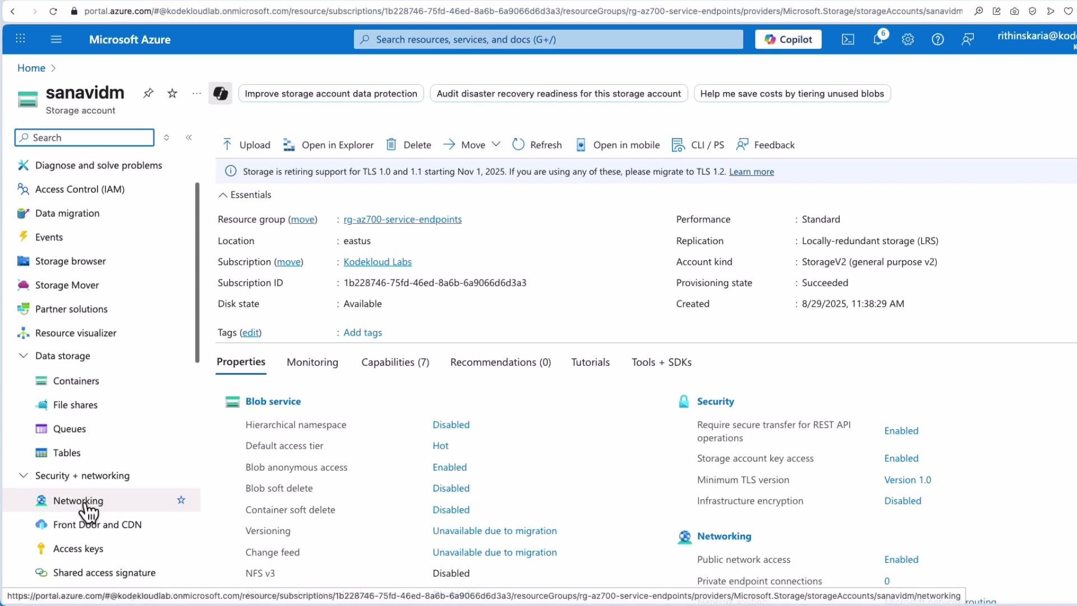Open Storage Mover
Image resolution: width=1077 pixels, height=606 pixels.
click(x=67, y=285)
